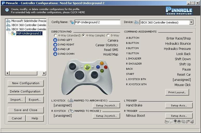Select 8-Way direction pad option
This screenshot has height=133, width=201.
(x=113, y=35)
